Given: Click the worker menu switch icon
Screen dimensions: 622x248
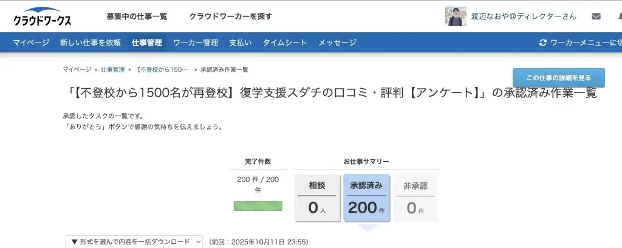Looking at the screenshot, I should (543, 43).
